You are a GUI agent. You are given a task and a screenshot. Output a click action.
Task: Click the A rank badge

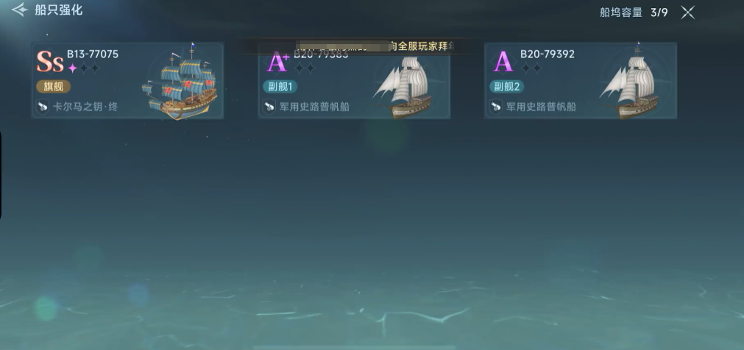click(503, 62)
